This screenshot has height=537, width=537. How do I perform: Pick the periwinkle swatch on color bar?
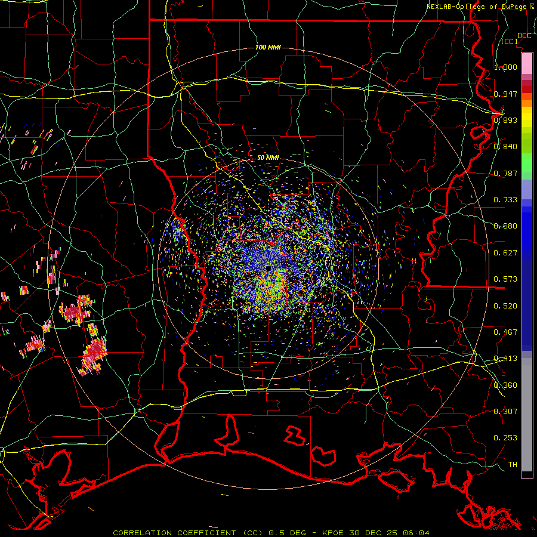point(527,189)
